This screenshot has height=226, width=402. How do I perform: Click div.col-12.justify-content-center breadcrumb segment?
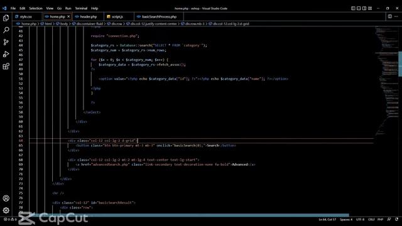pyautogui.click(x=153, y=24)
